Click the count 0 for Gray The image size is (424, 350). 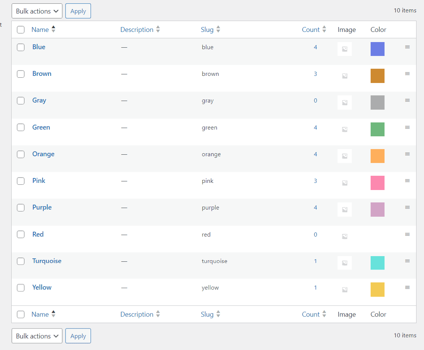click(x=315, y=101)
